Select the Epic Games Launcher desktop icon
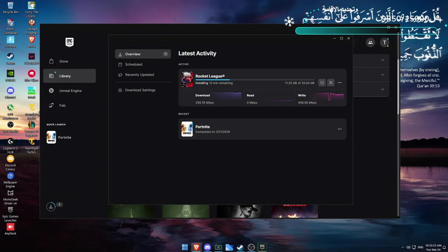 pos(10,214)
